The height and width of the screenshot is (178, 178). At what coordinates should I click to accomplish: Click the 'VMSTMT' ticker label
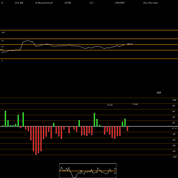coord(120,3)
